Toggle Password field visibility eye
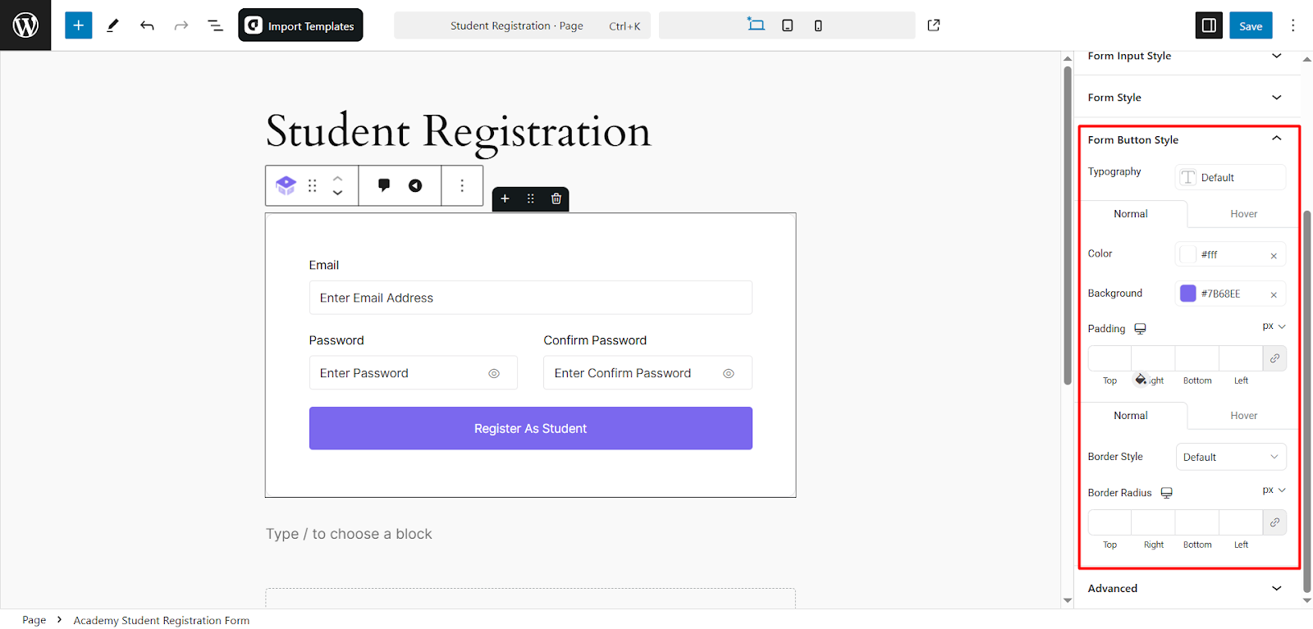Image resolution: width=1313 pixels, height=629 pixels. pyautogui.click(x=494, y=373)
